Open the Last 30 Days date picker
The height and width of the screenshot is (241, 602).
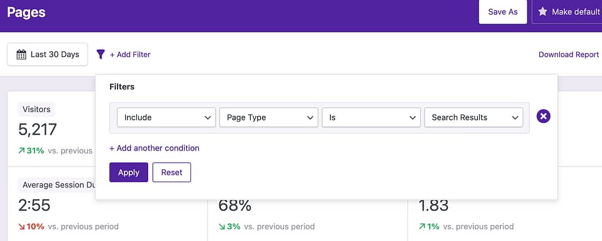tap(48, 55)
